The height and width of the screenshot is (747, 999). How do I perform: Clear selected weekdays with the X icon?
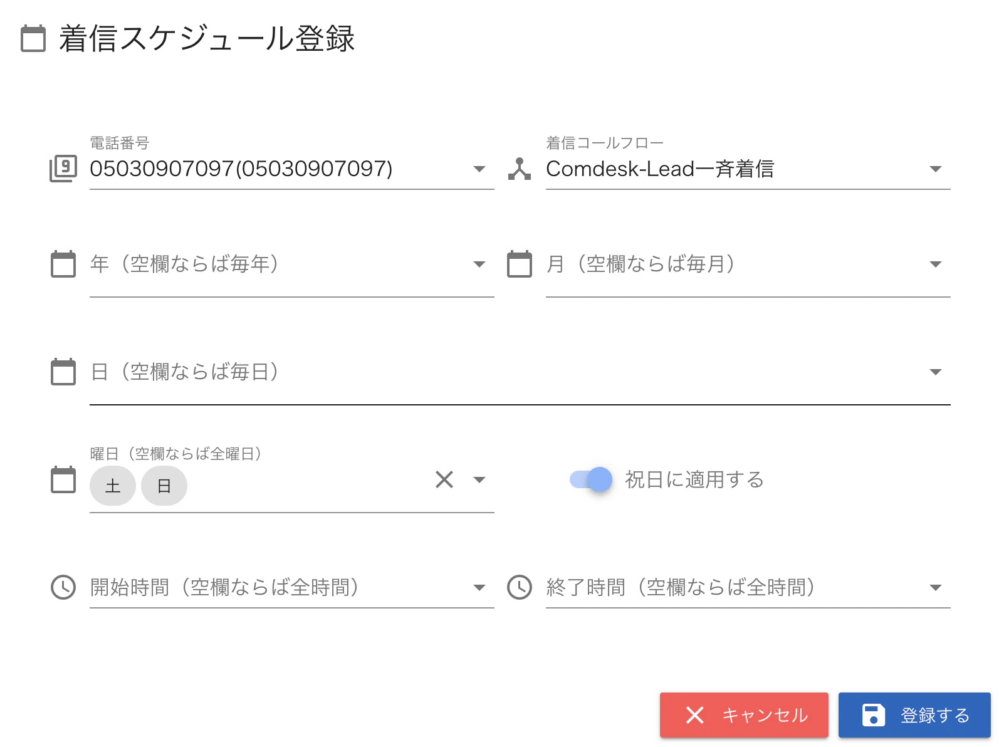pyautogui.click(x=444, y=479)
